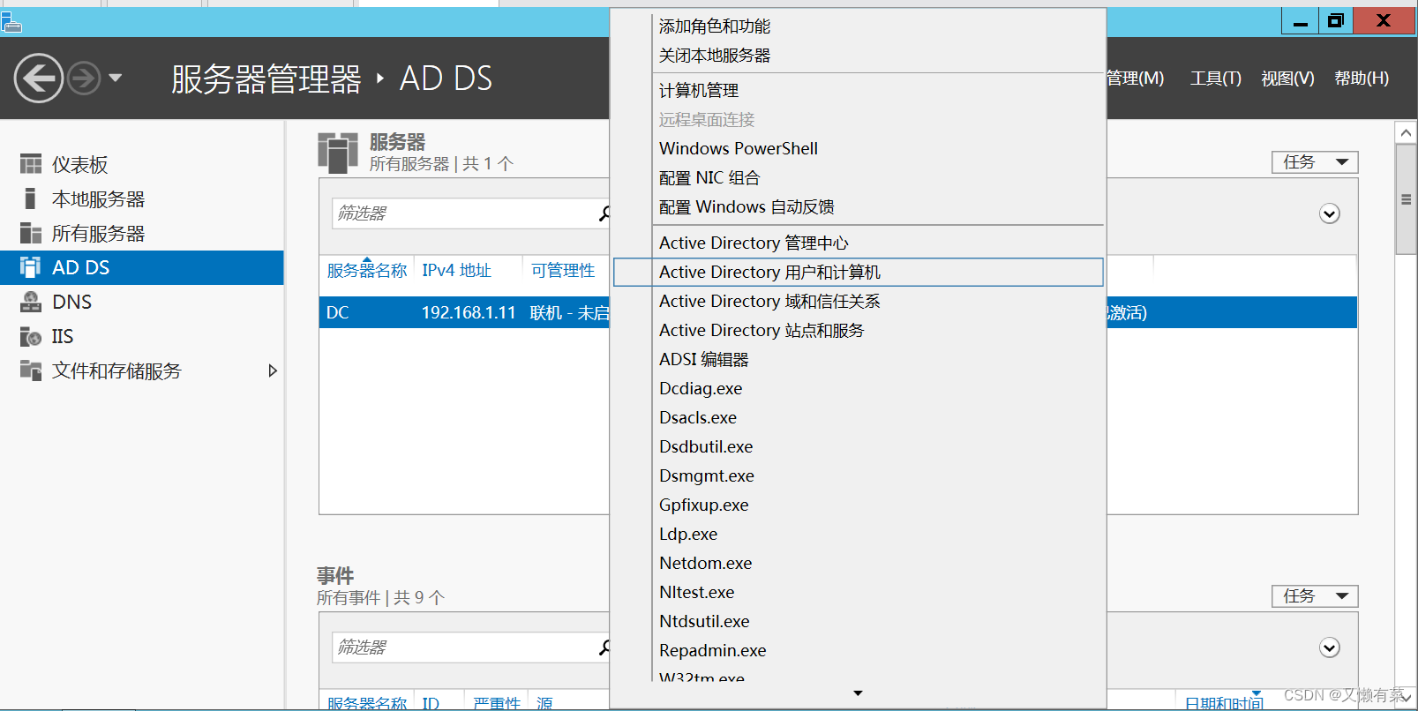This screenshot has height=711, width=1418.
Task: Click the forward navigation arrow
Action: click(x=84, y=79)
